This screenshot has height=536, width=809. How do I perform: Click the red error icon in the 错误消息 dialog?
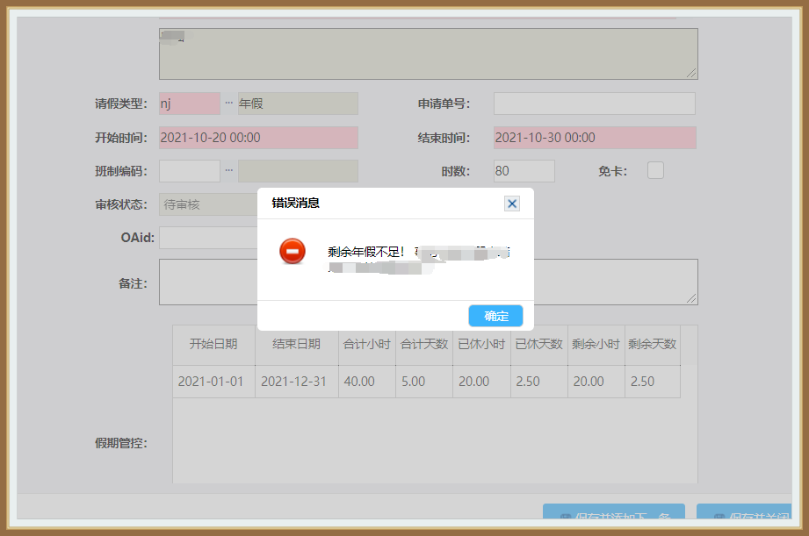292,252
